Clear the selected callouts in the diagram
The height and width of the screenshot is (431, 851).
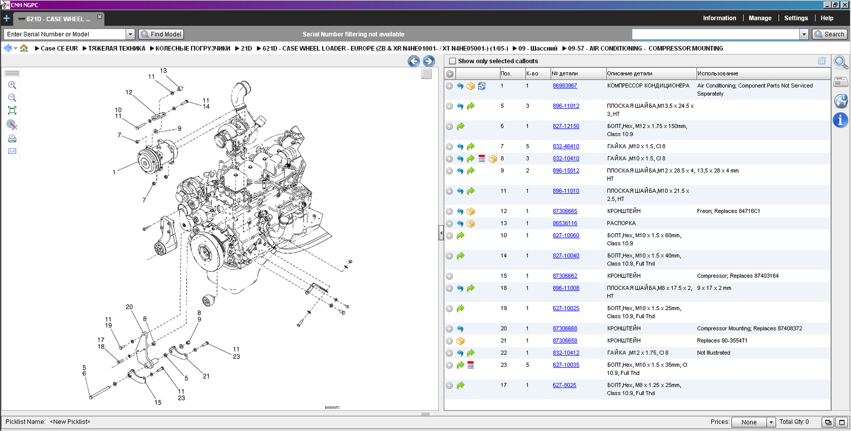(x=12, y=125)
